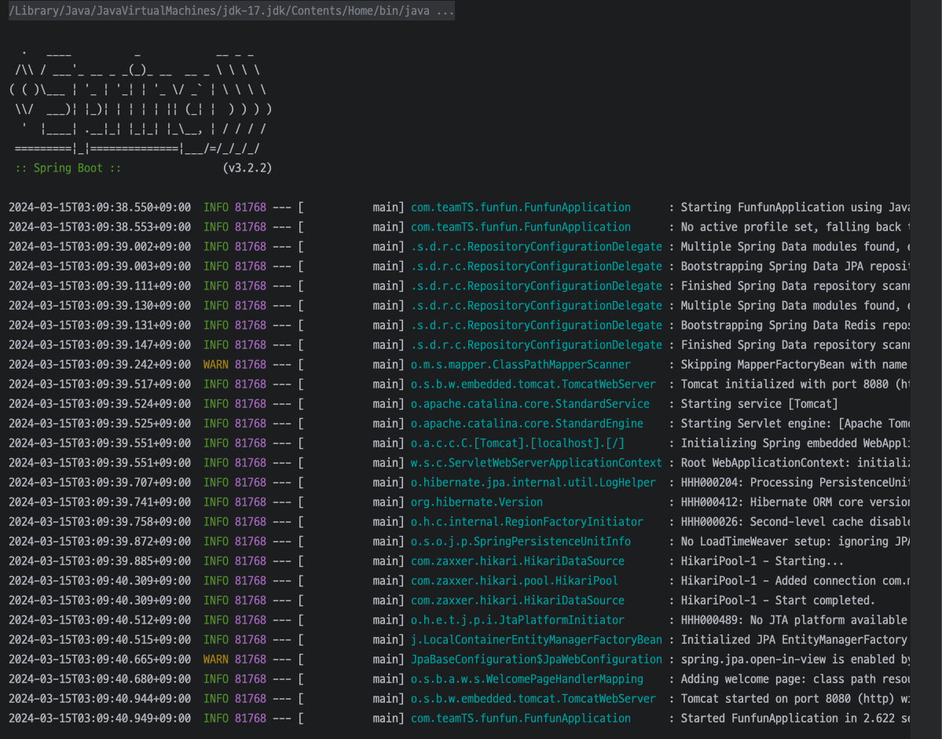Click 'HHH000489: No JTA platform available' message

click(794, 620)
